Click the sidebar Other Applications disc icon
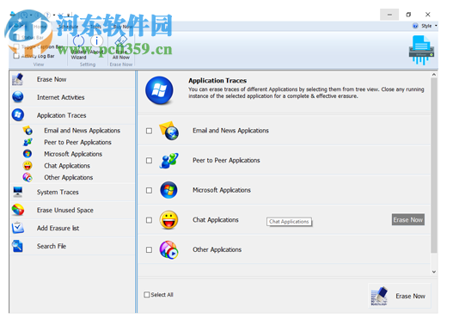453x319 pixels. (28, 177)
